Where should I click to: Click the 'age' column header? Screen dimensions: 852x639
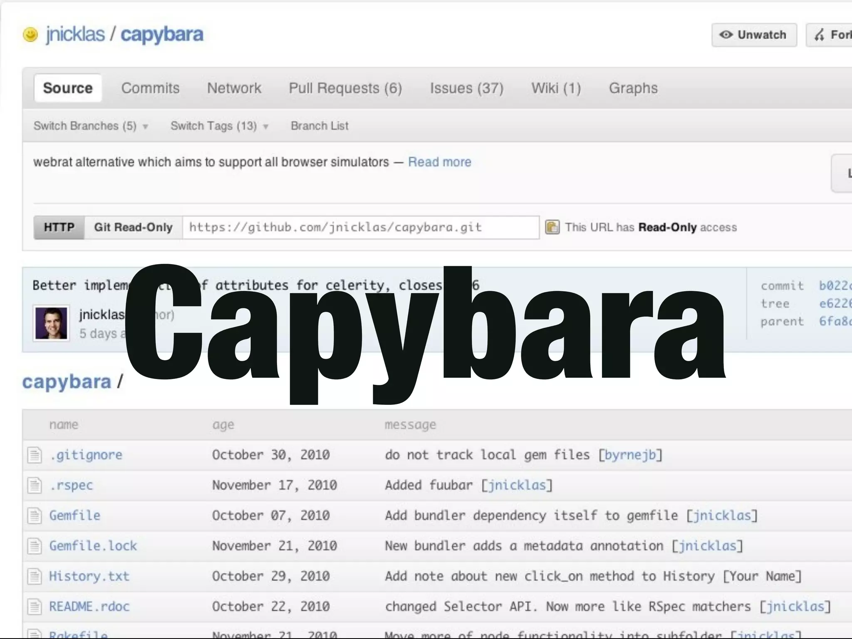pyautogui.click(x=223, y=425)
